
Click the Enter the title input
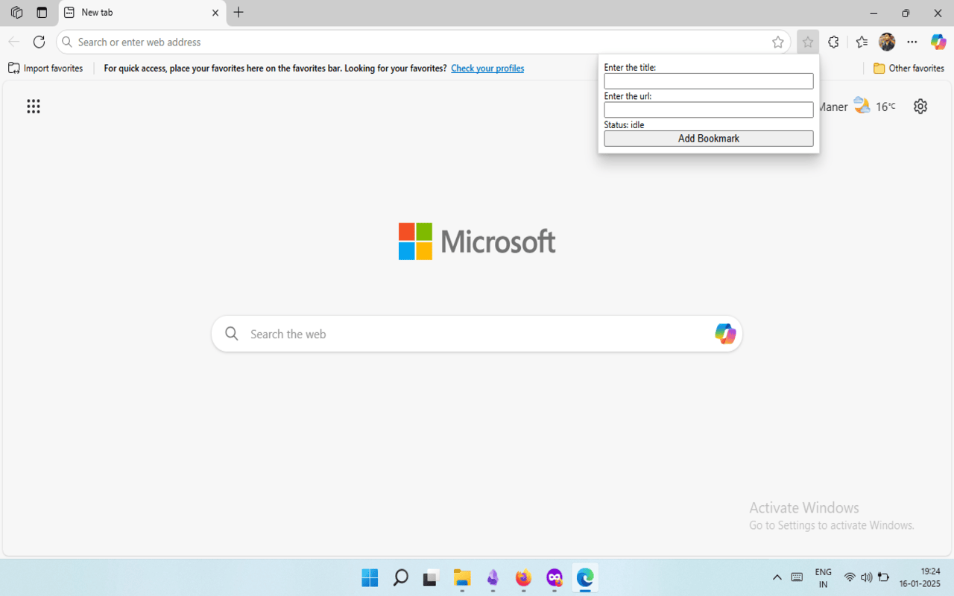709,81
